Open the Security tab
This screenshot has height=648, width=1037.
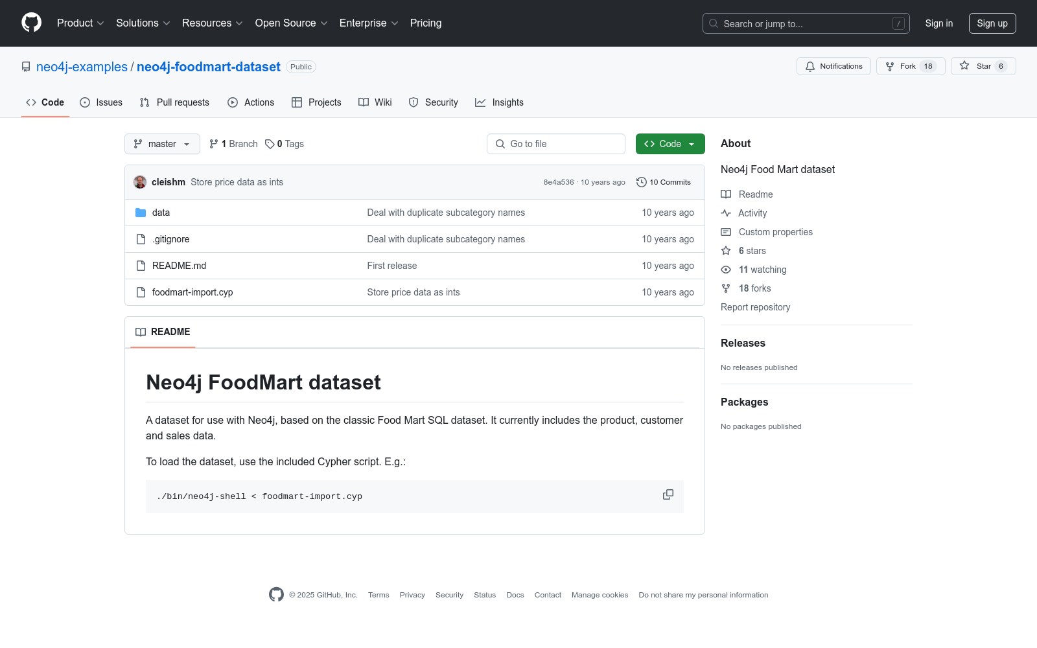[x=434, y=102]
